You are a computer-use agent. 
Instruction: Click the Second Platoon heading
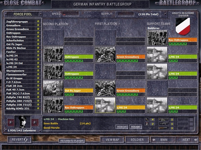tap(55, 24)
